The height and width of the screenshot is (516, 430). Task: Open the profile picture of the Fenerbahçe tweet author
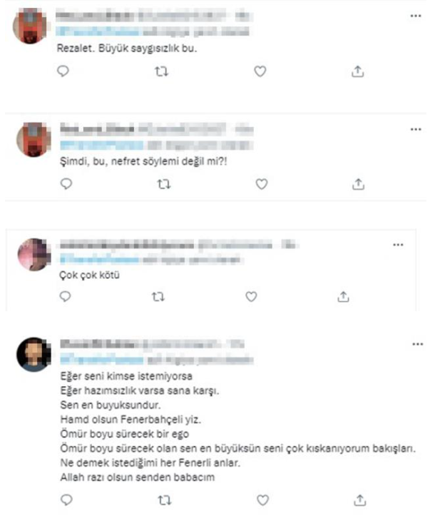(x=34, y=355)
